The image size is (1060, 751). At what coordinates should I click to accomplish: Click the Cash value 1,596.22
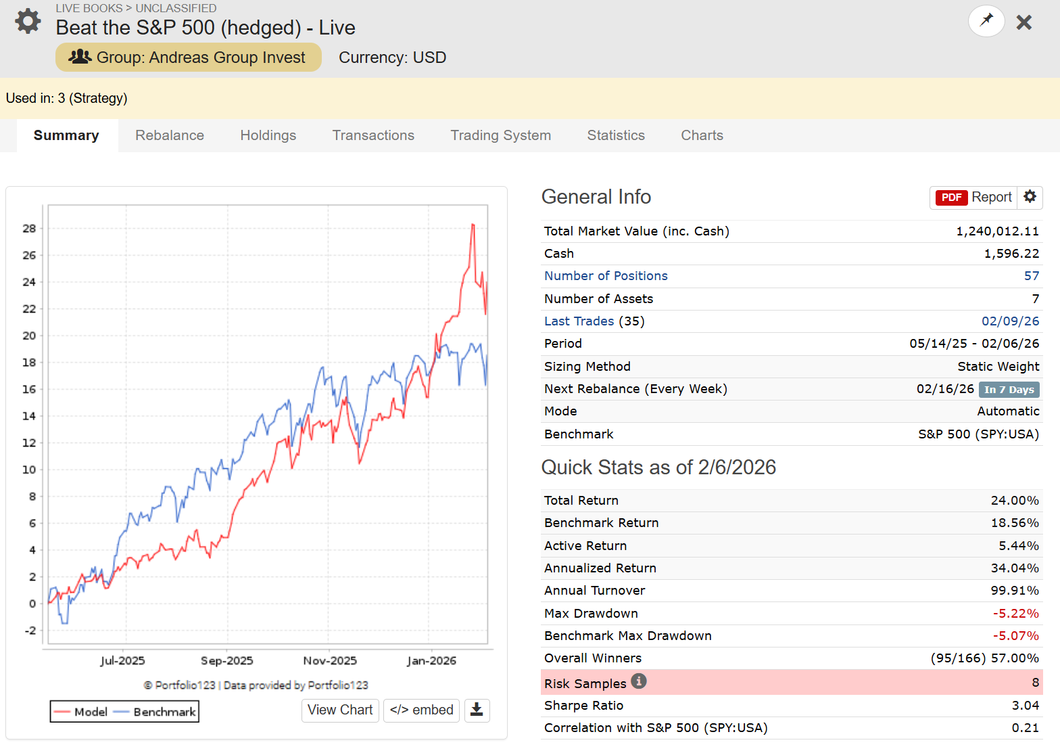[1011, 254]
